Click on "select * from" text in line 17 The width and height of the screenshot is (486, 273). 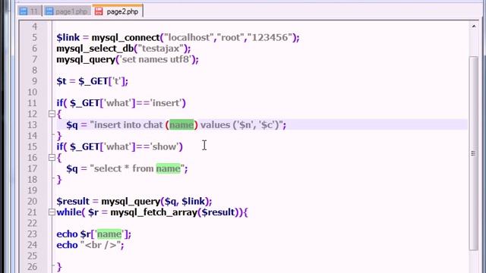124,168
